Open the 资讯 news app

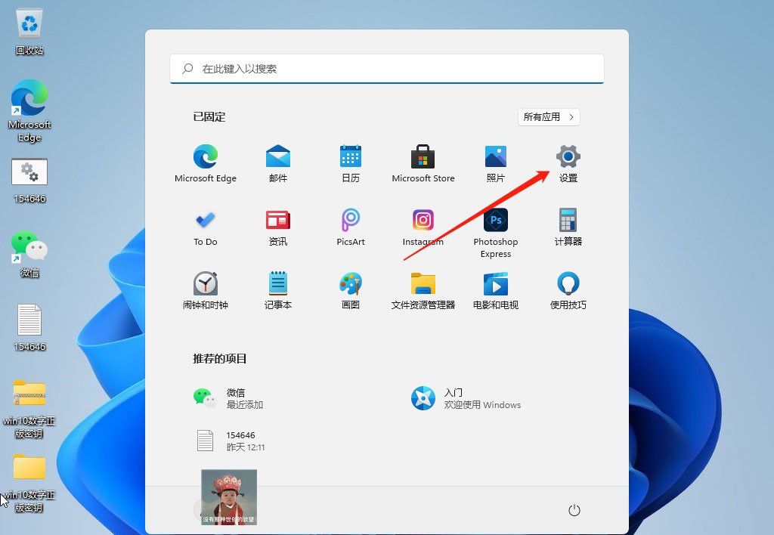(278, 227)
